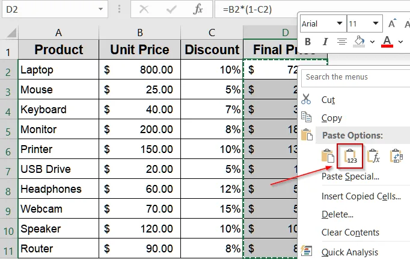Screen dimensions: 410x259
Task: Click the 90.00 unit price cell
Action: [140, 249]
